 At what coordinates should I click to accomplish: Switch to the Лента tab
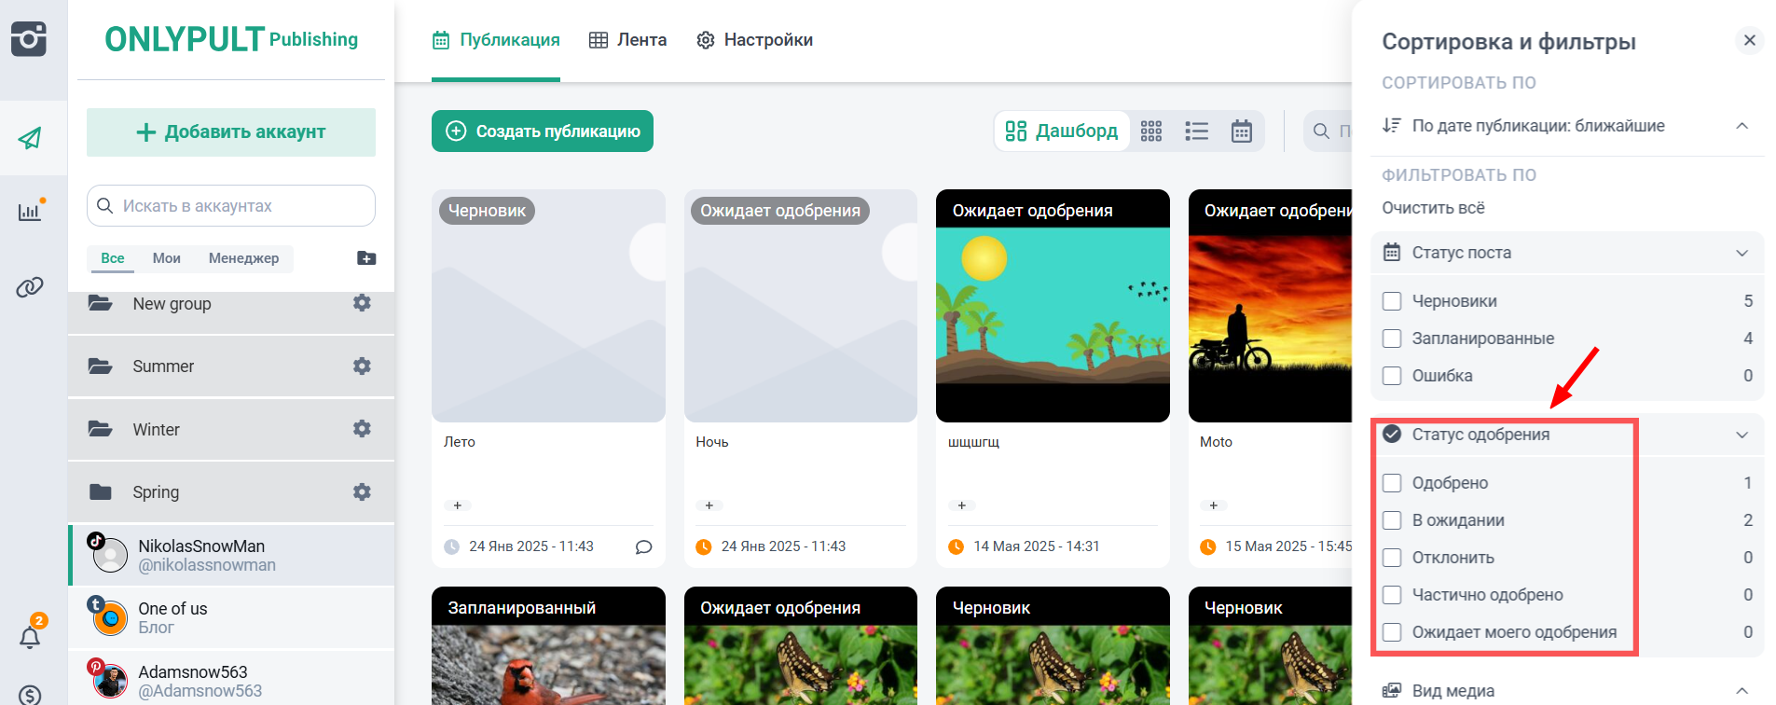point(628,40)
